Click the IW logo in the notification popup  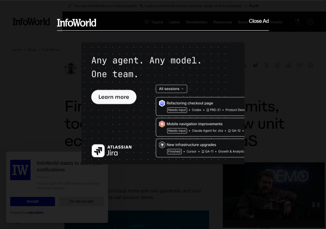coord(20,170)
